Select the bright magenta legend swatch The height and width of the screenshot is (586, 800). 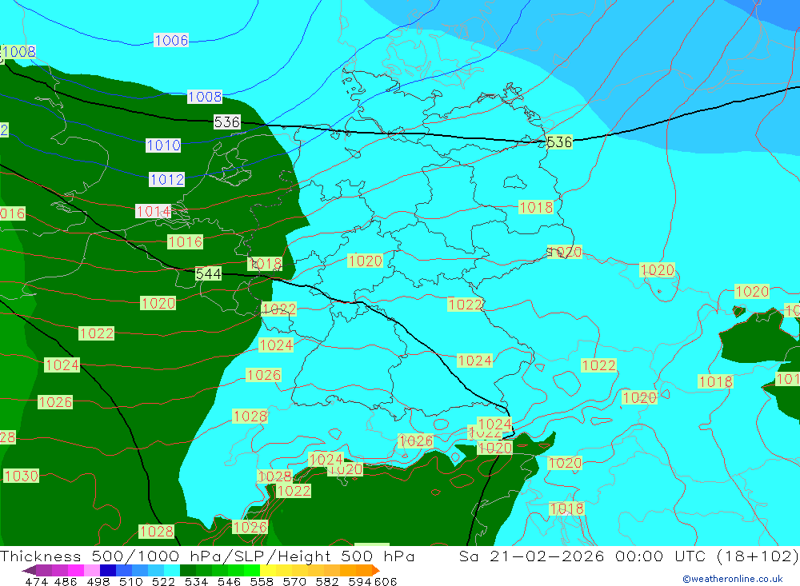tap(75, 570)
